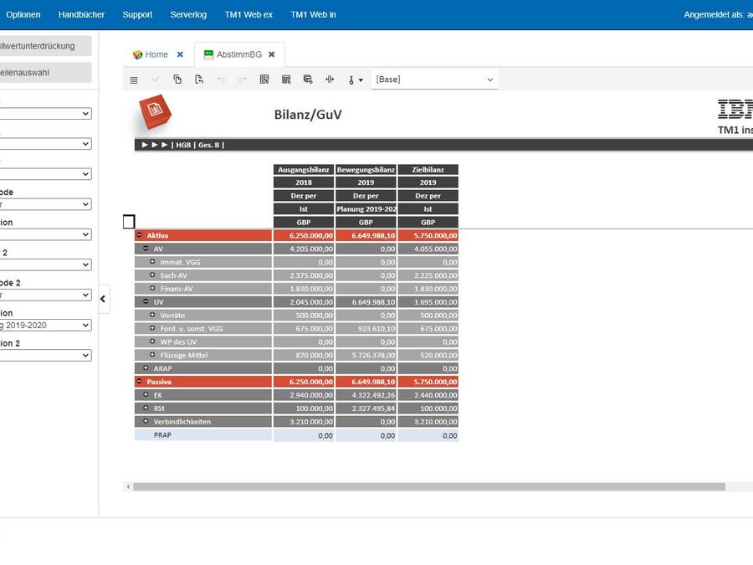Open TM1 Web in link
This screenshot has width=753, height=565.
(x=313, y=14)
